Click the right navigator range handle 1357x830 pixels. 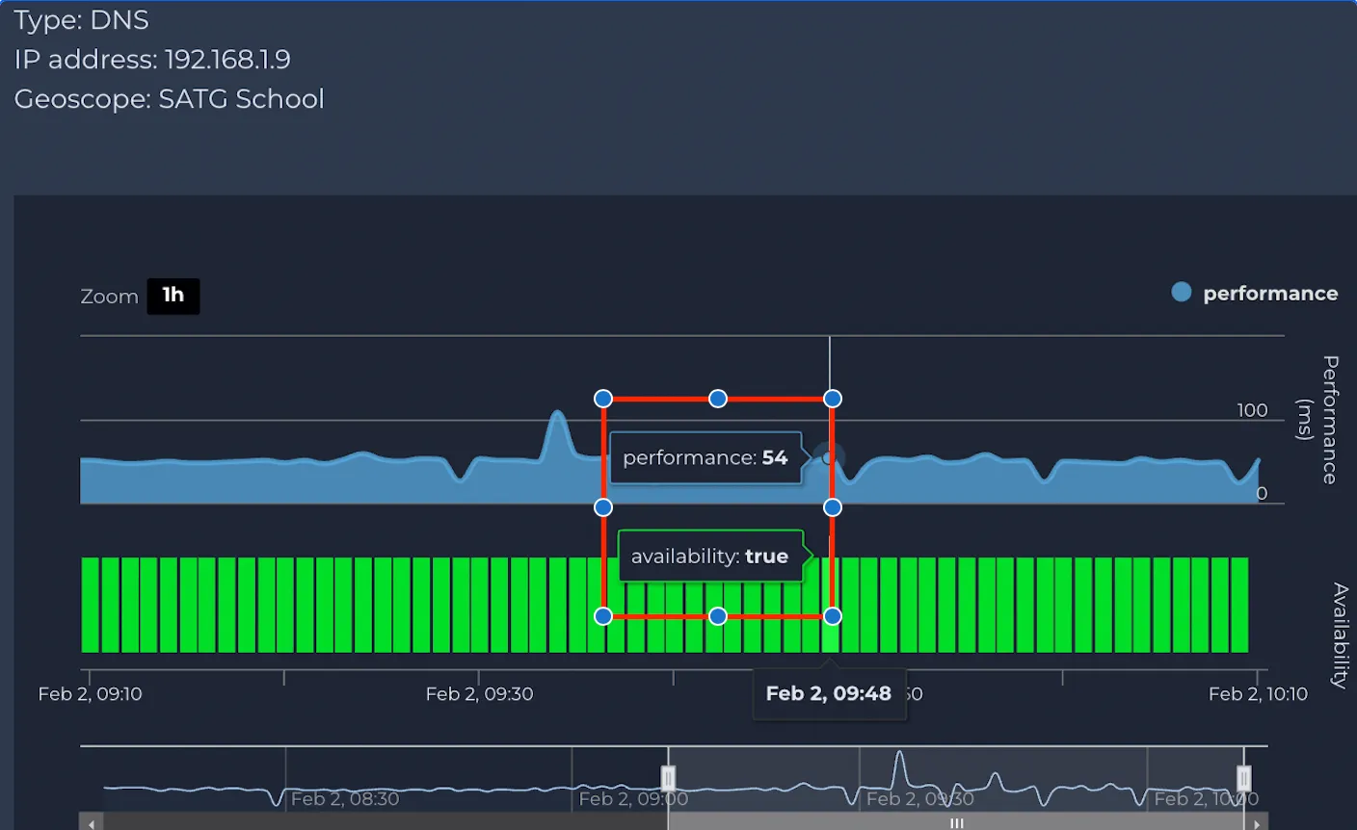pyautogui.click(x=1244, y=778)
